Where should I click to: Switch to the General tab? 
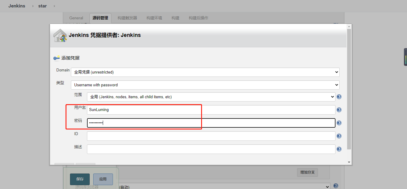point(76,18)
